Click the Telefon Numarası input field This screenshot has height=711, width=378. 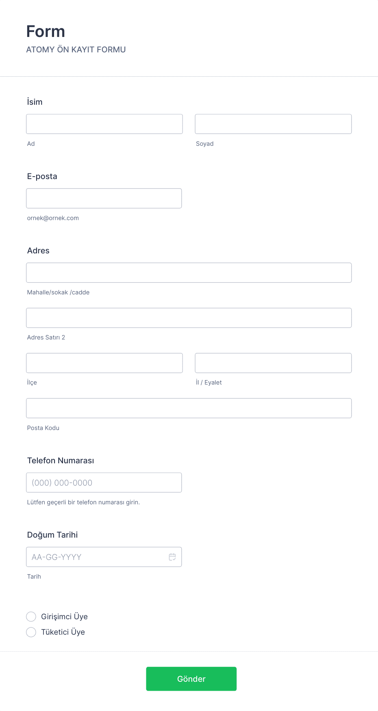(x=104, y=482)
